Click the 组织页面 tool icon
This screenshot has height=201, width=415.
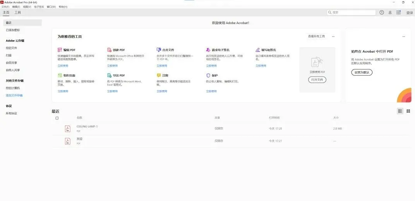tap(60, 76)
